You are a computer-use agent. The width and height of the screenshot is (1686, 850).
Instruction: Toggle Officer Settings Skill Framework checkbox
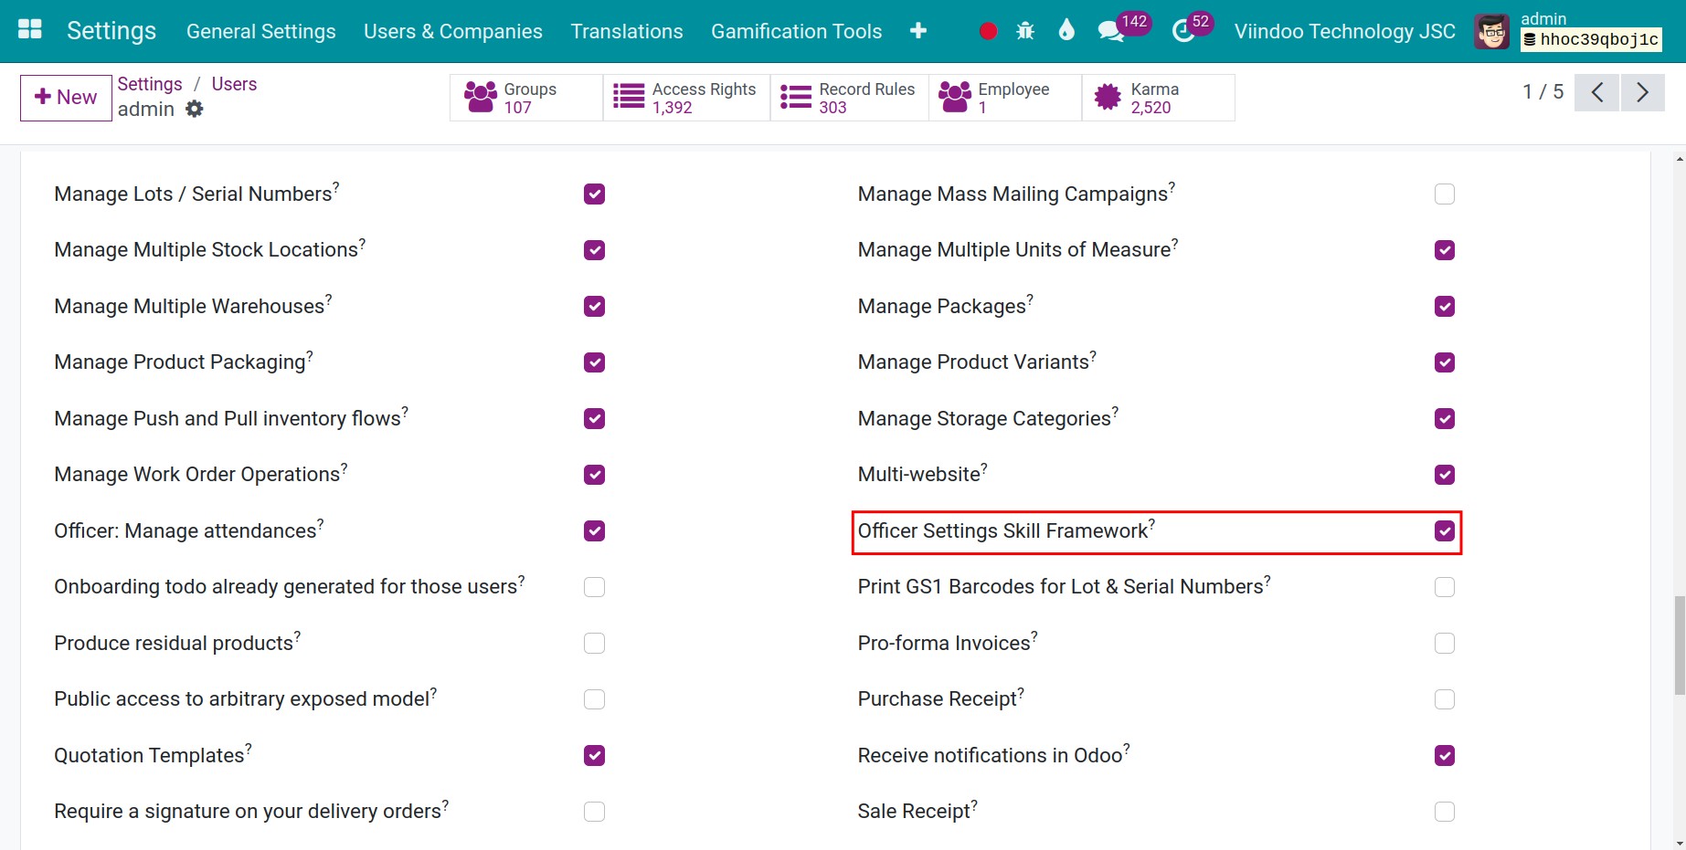(1445, 531)
